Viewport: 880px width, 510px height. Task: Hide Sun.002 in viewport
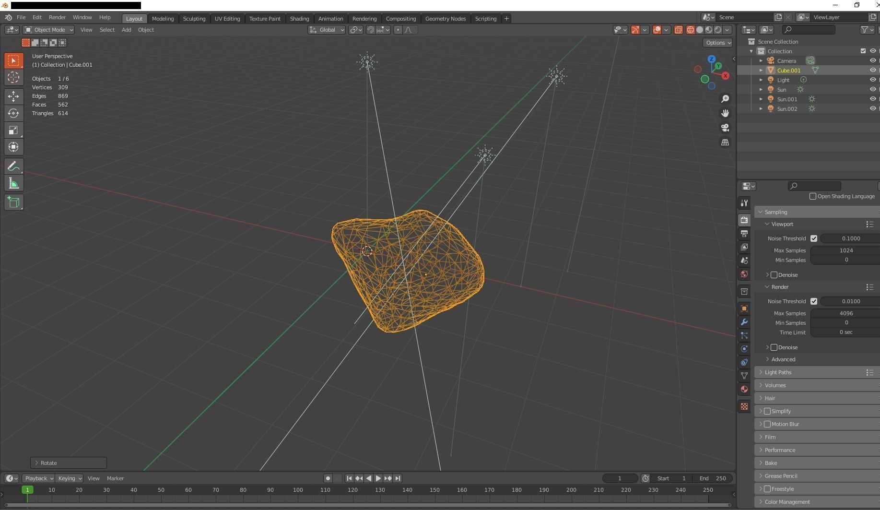point(873,108)
